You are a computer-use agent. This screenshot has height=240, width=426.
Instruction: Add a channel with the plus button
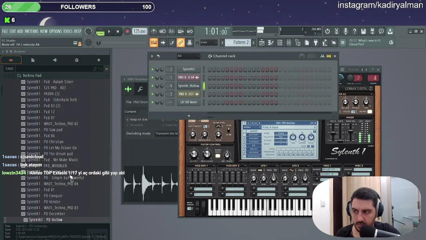point(189,116)
